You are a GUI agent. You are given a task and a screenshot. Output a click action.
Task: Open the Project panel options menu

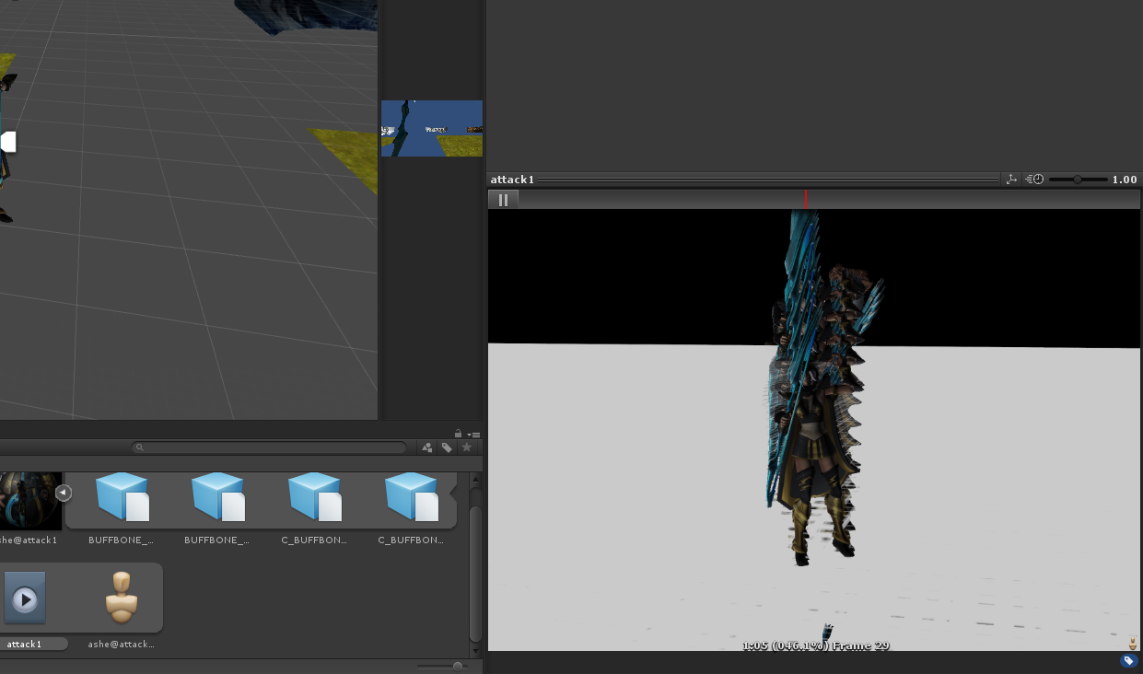coord(473,435)
